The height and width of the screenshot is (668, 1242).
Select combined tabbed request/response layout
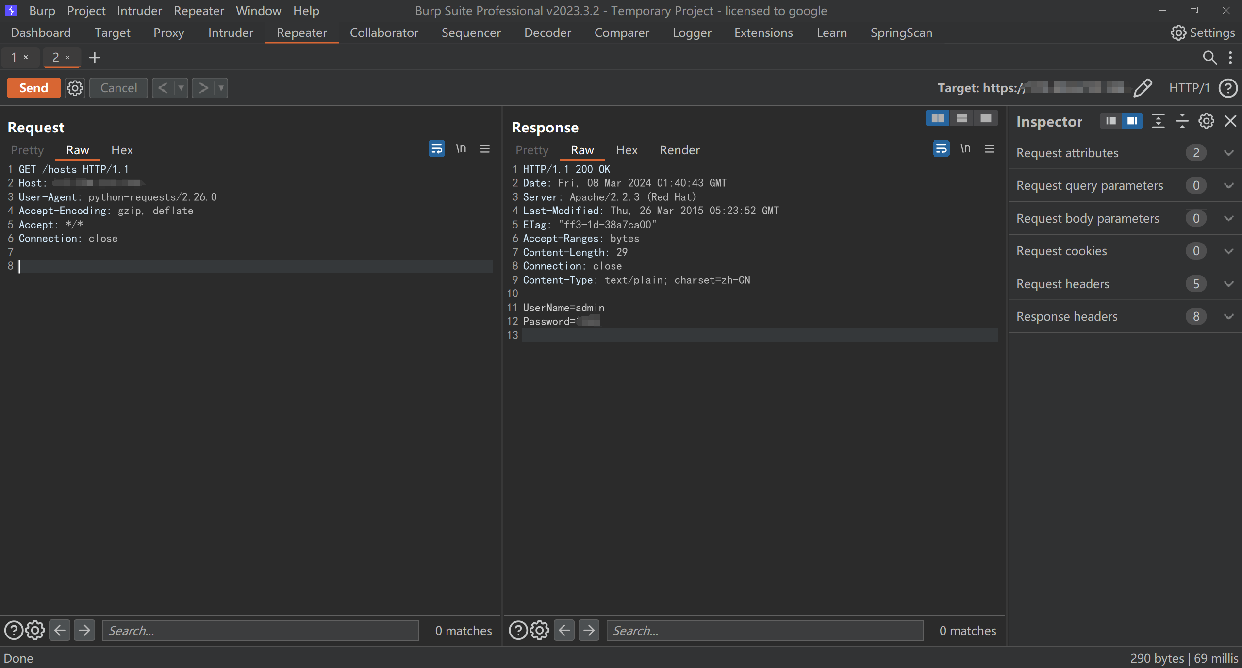tap(985, 118)
